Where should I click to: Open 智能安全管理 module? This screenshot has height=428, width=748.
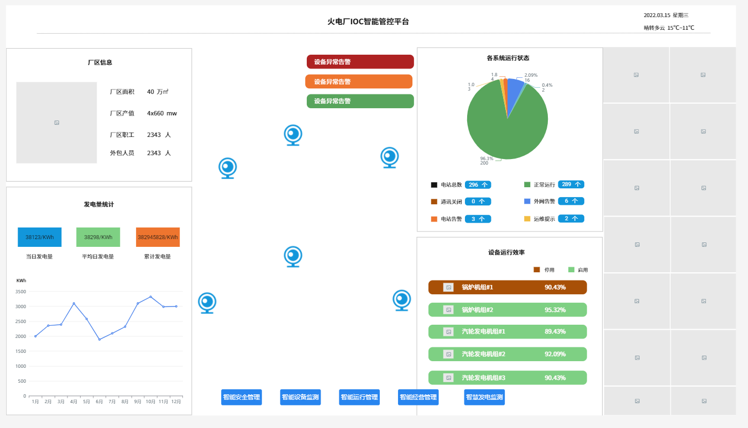click(x=242, y=397)
